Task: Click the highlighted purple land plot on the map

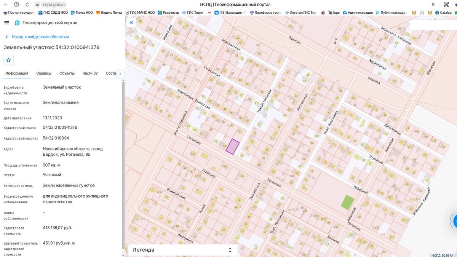Action: coord(232,147)
